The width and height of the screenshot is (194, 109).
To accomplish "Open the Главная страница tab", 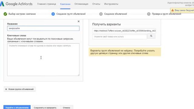I will (46, 4).
